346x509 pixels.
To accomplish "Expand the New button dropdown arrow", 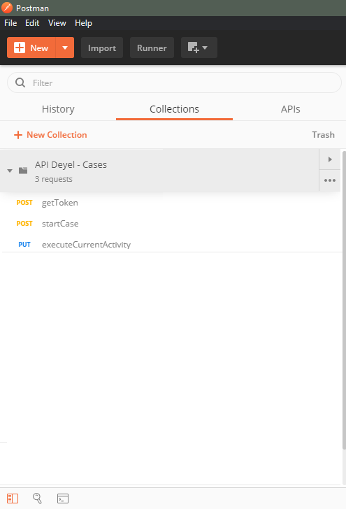I will tap(65, 48).
